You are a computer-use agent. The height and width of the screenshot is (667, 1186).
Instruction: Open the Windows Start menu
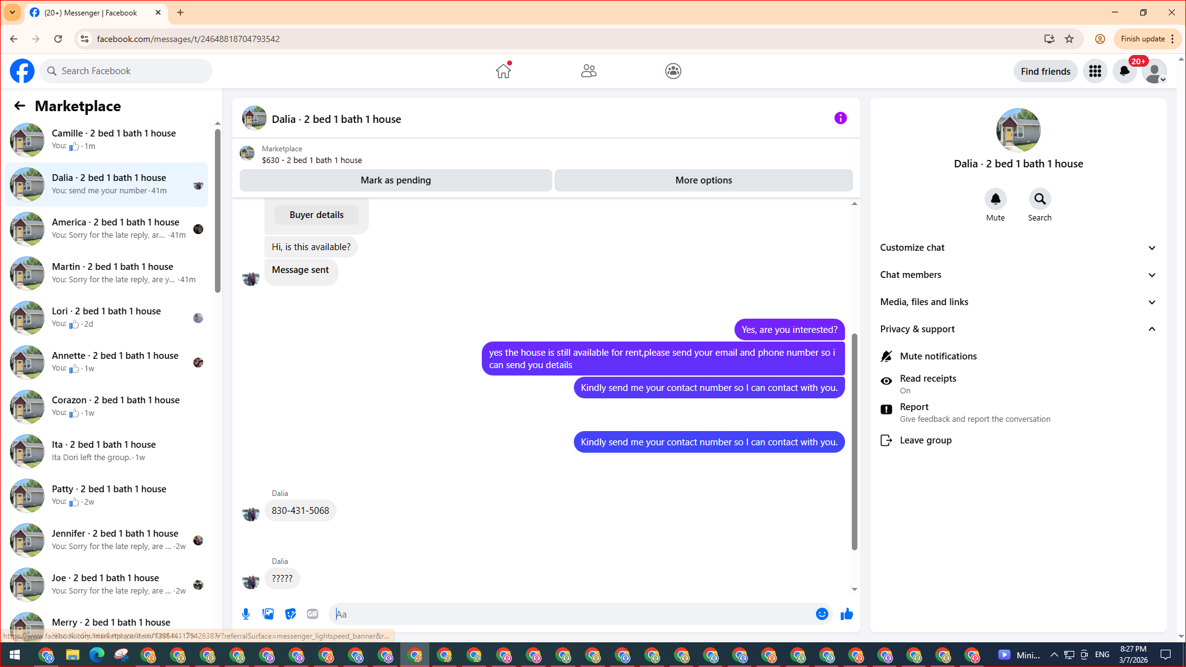click(x=15, y=655)
